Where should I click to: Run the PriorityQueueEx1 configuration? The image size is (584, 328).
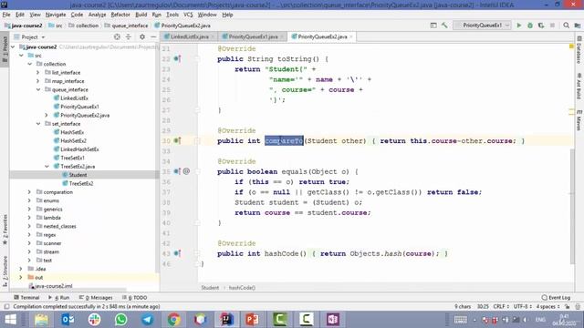519,26
